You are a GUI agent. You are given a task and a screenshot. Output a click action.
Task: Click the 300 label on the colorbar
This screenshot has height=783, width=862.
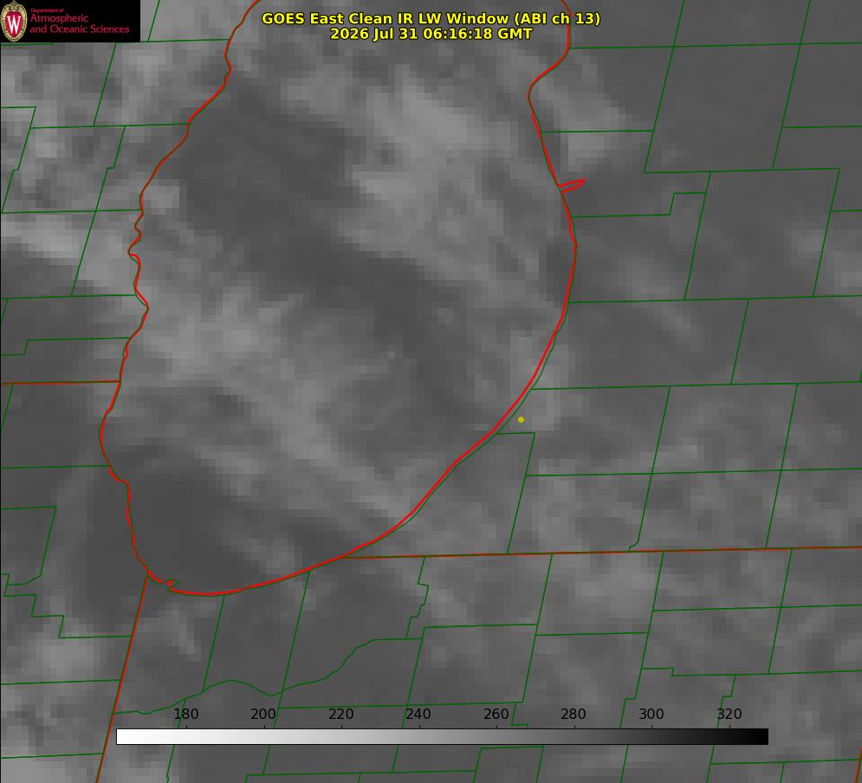[651, 714]
